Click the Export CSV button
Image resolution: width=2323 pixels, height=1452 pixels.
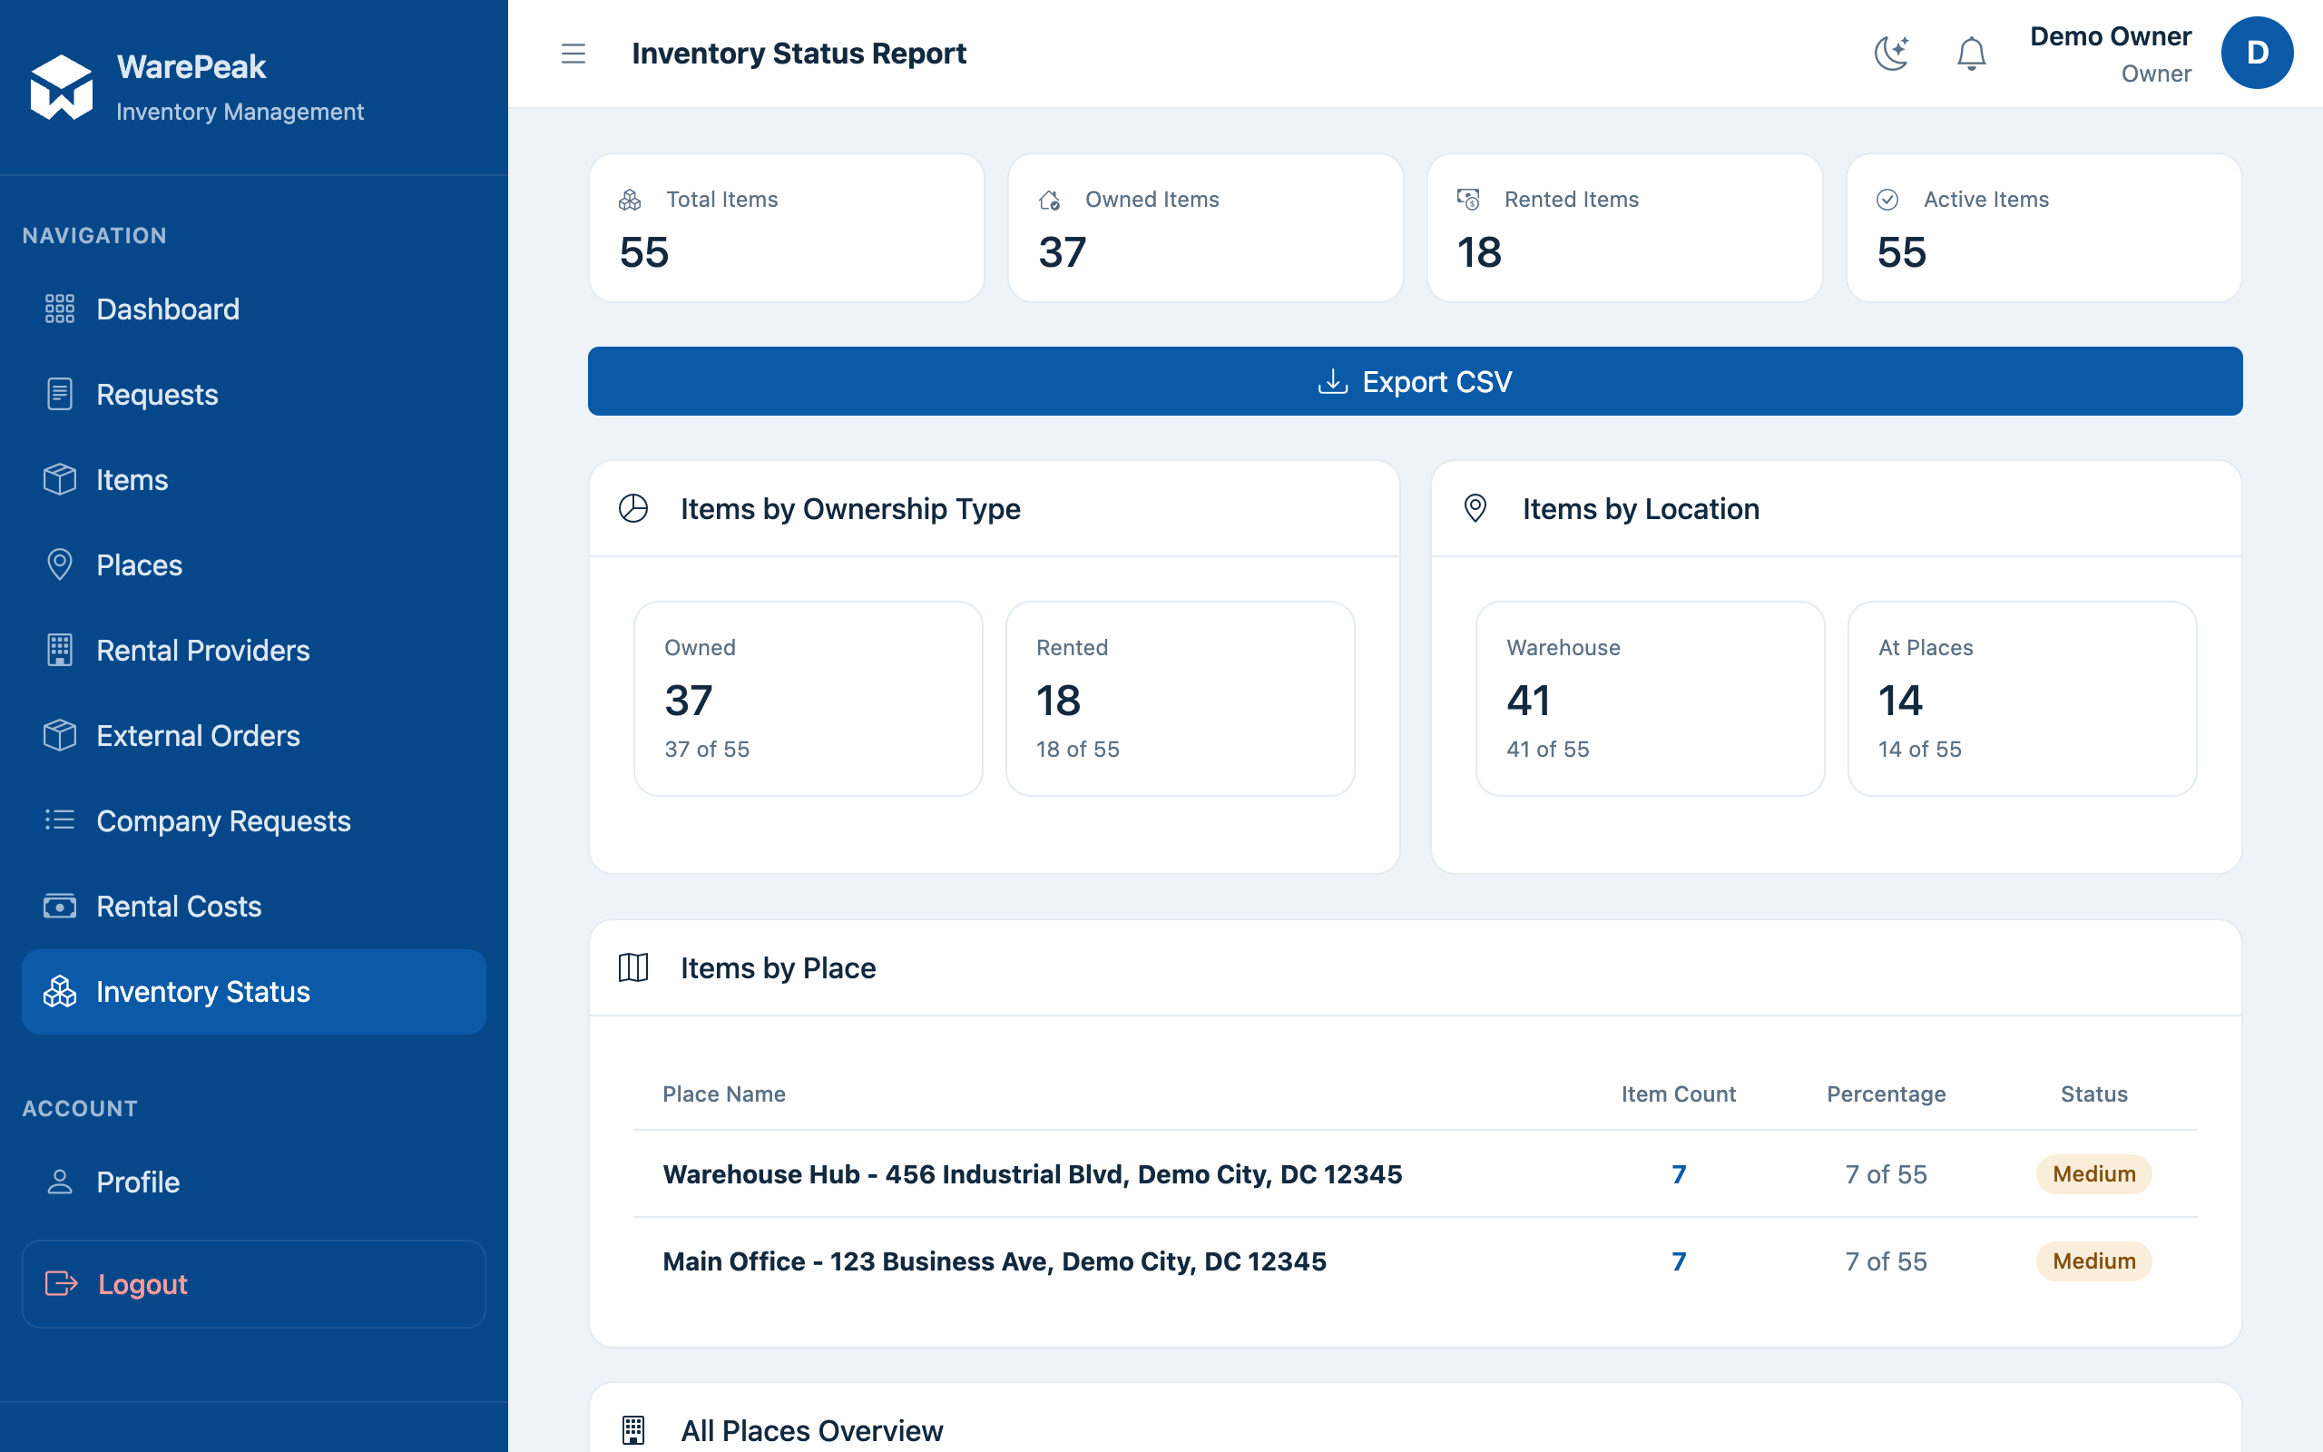1415,381
